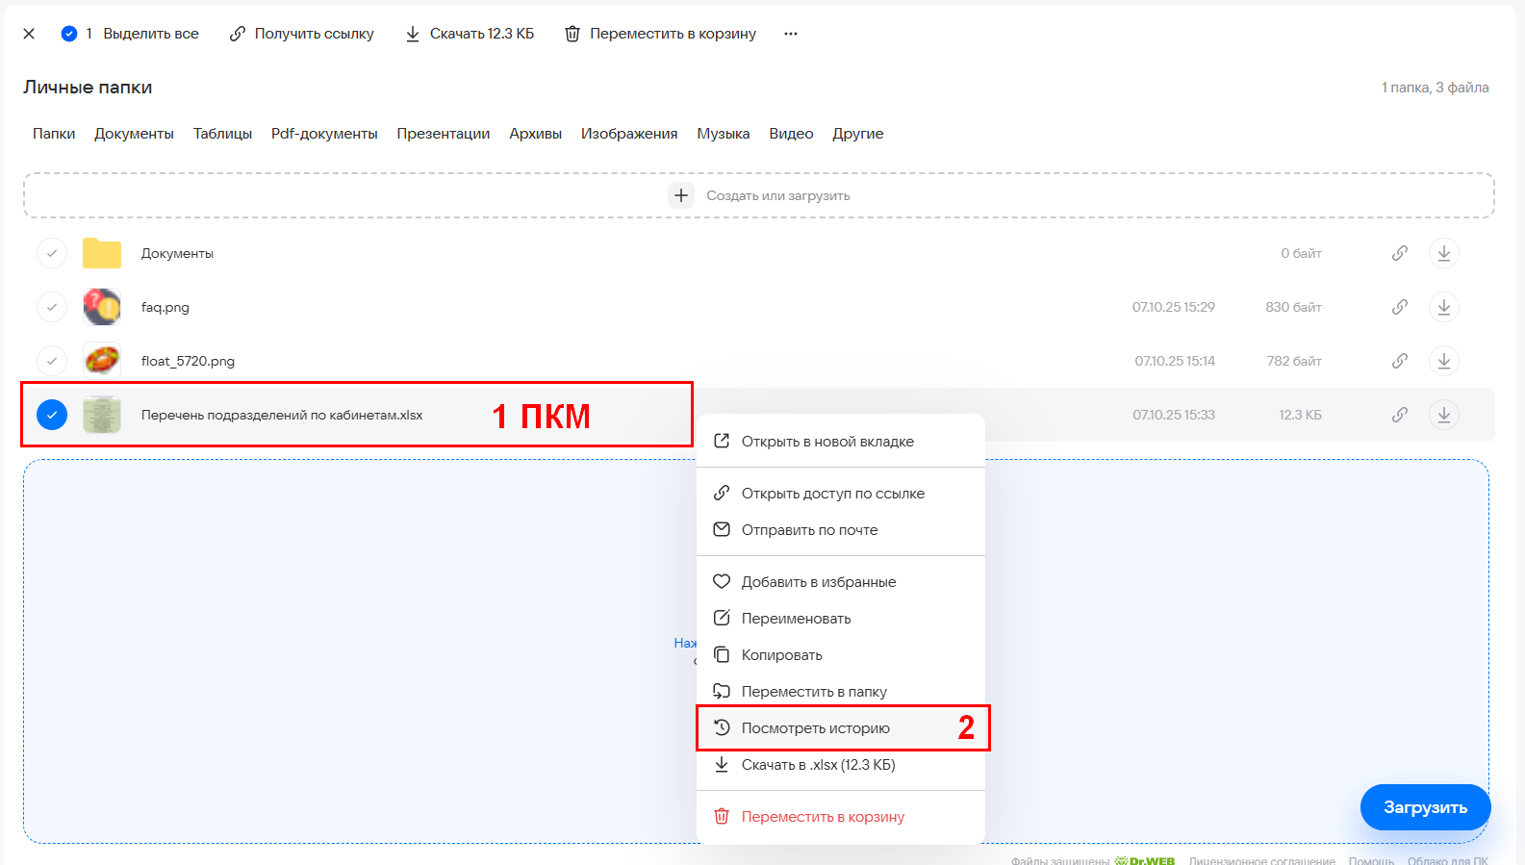
Task: Click link icon for Документы folder
Action: (x=1400, y=253)
